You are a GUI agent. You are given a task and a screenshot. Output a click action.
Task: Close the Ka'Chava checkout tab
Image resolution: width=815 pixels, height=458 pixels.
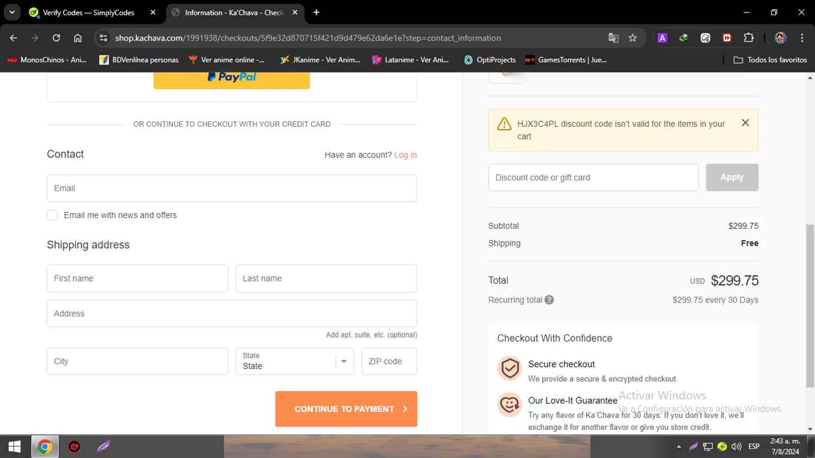click(x=295, y=12)
